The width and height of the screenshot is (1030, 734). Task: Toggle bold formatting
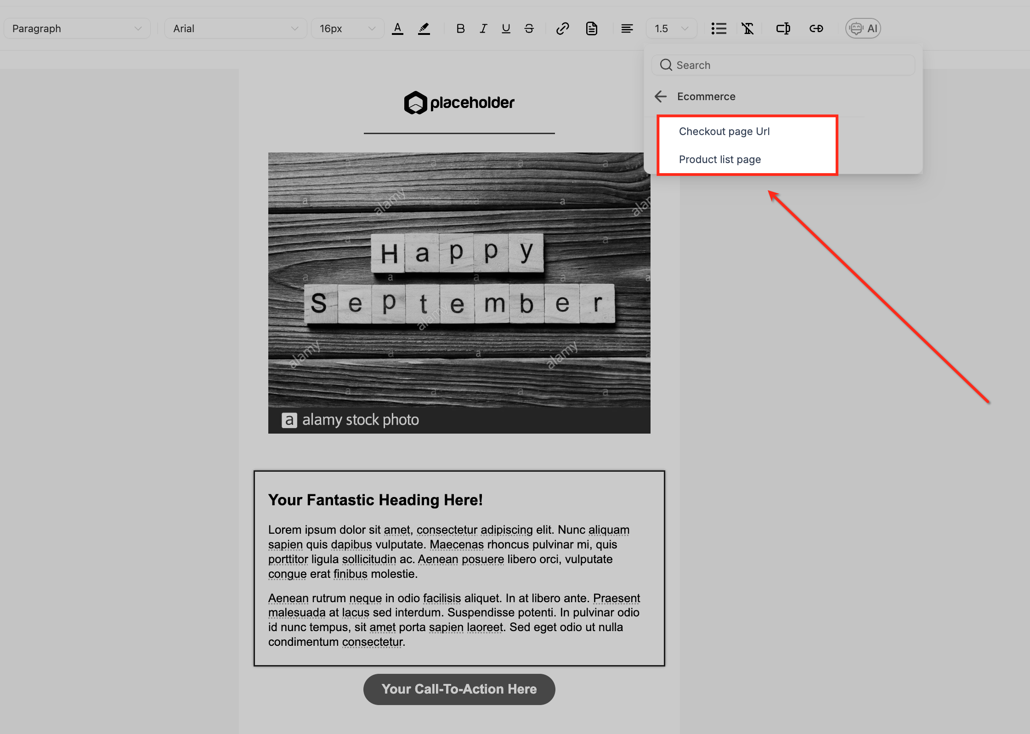tap(460, 28)
